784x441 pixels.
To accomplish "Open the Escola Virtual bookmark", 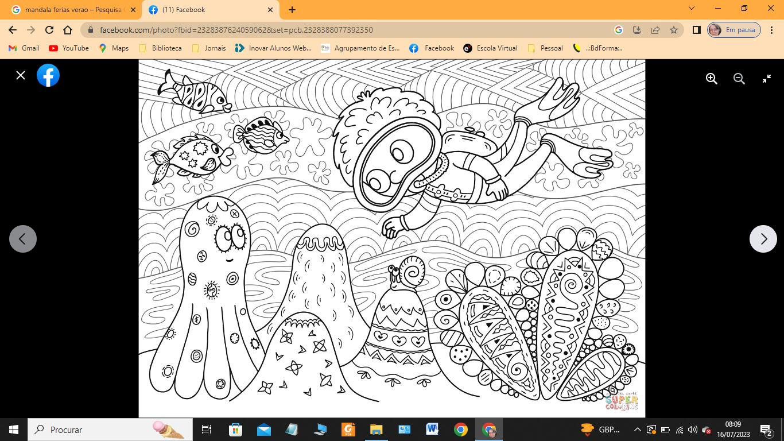I will pyautogui.click(x=491, y=48).
